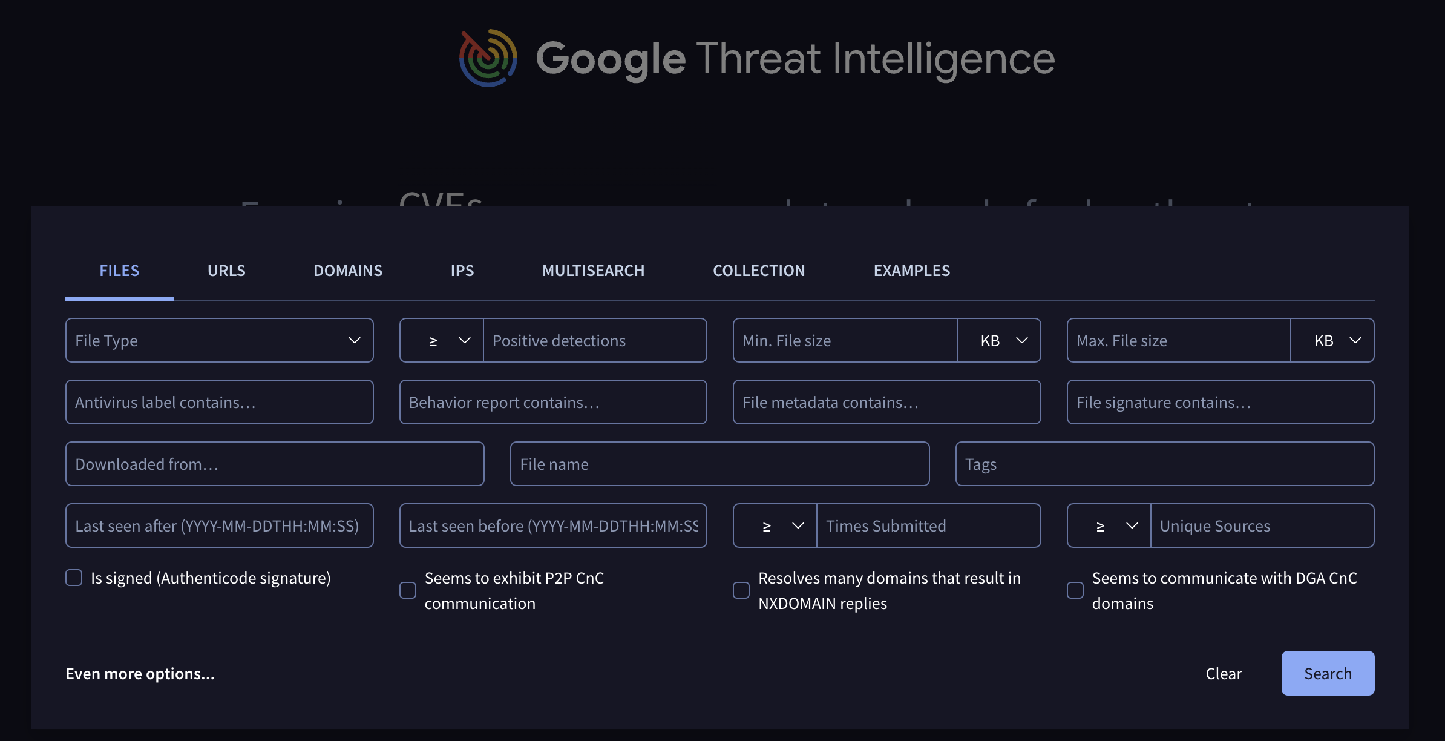Open Positive detections comparison operator dropdown
Screen dimensions: 1445x741
pyautogui.click(x=442, y=340)
